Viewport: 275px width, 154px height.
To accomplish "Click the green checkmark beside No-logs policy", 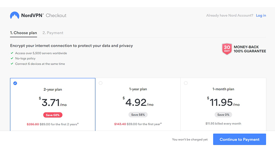I will click(x=12, y=58).
